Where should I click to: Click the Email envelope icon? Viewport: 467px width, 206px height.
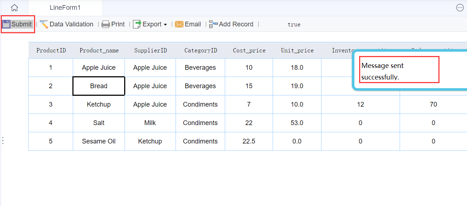pos(179,24)
